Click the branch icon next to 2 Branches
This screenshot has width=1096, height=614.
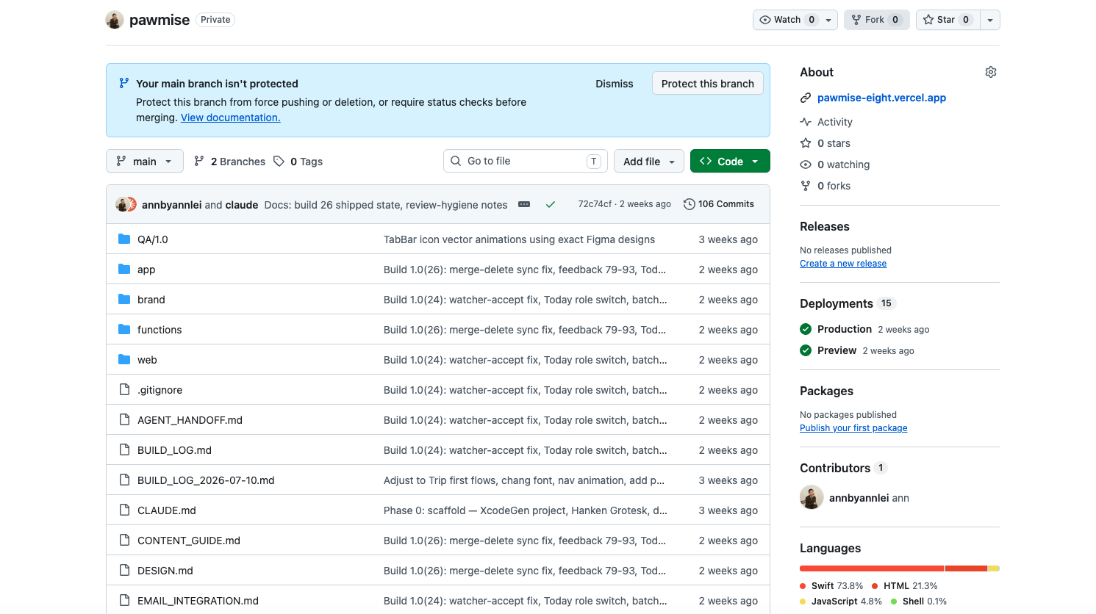tap(199, 161)
